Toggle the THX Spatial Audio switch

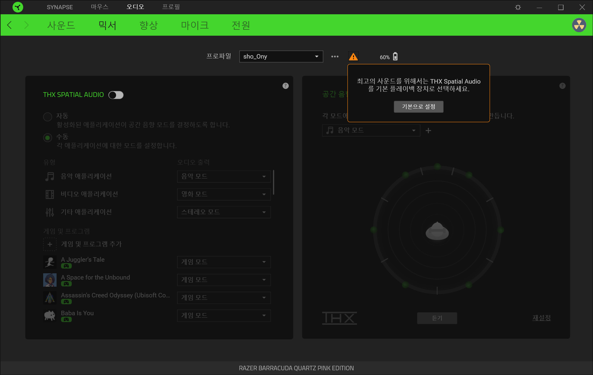pyautogui.click(x=116, y=95)
